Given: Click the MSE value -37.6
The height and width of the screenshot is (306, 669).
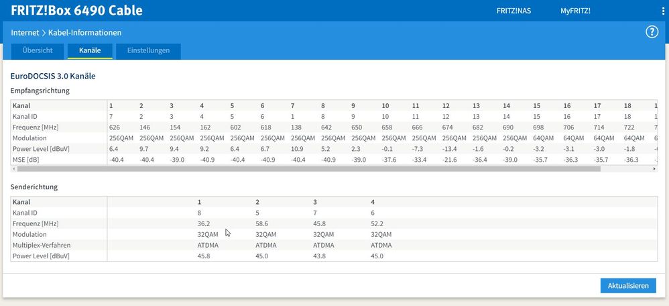Looking at the screenshot, I should click(389, 160).
